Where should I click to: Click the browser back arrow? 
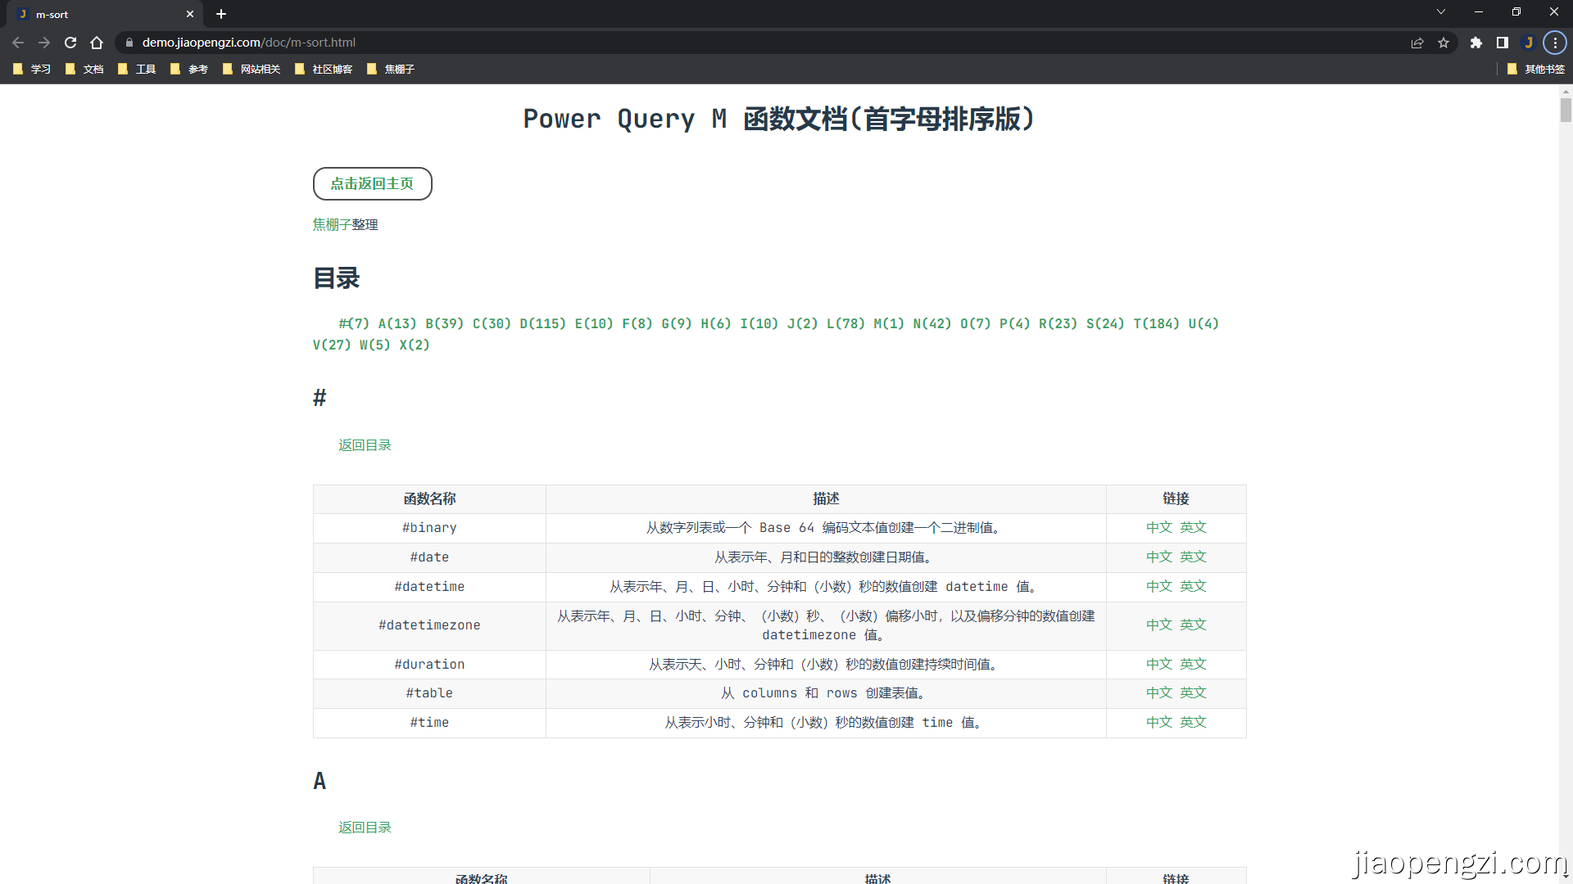tap(18, 43)
